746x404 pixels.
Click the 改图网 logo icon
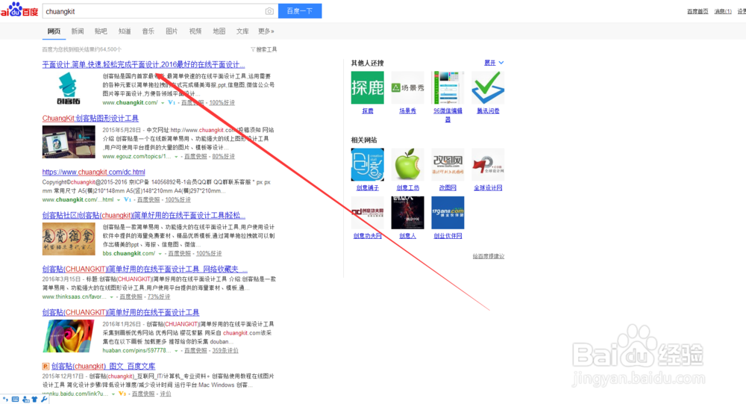(448, 164)
